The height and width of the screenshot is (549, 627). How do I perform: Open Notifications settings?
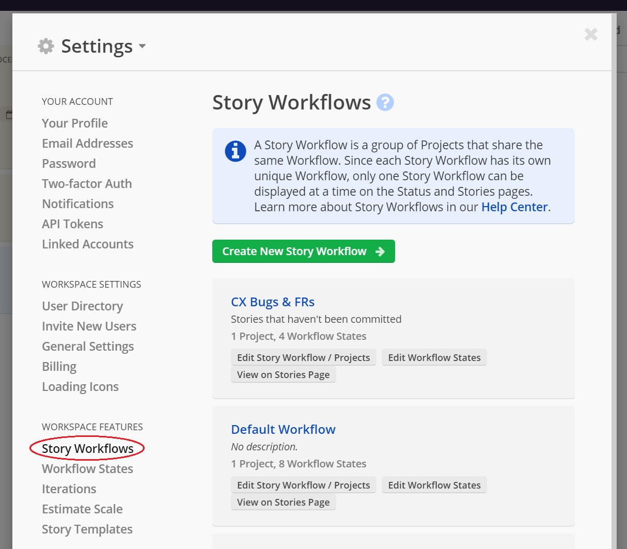pyautogui.click(x=77, y=203)
